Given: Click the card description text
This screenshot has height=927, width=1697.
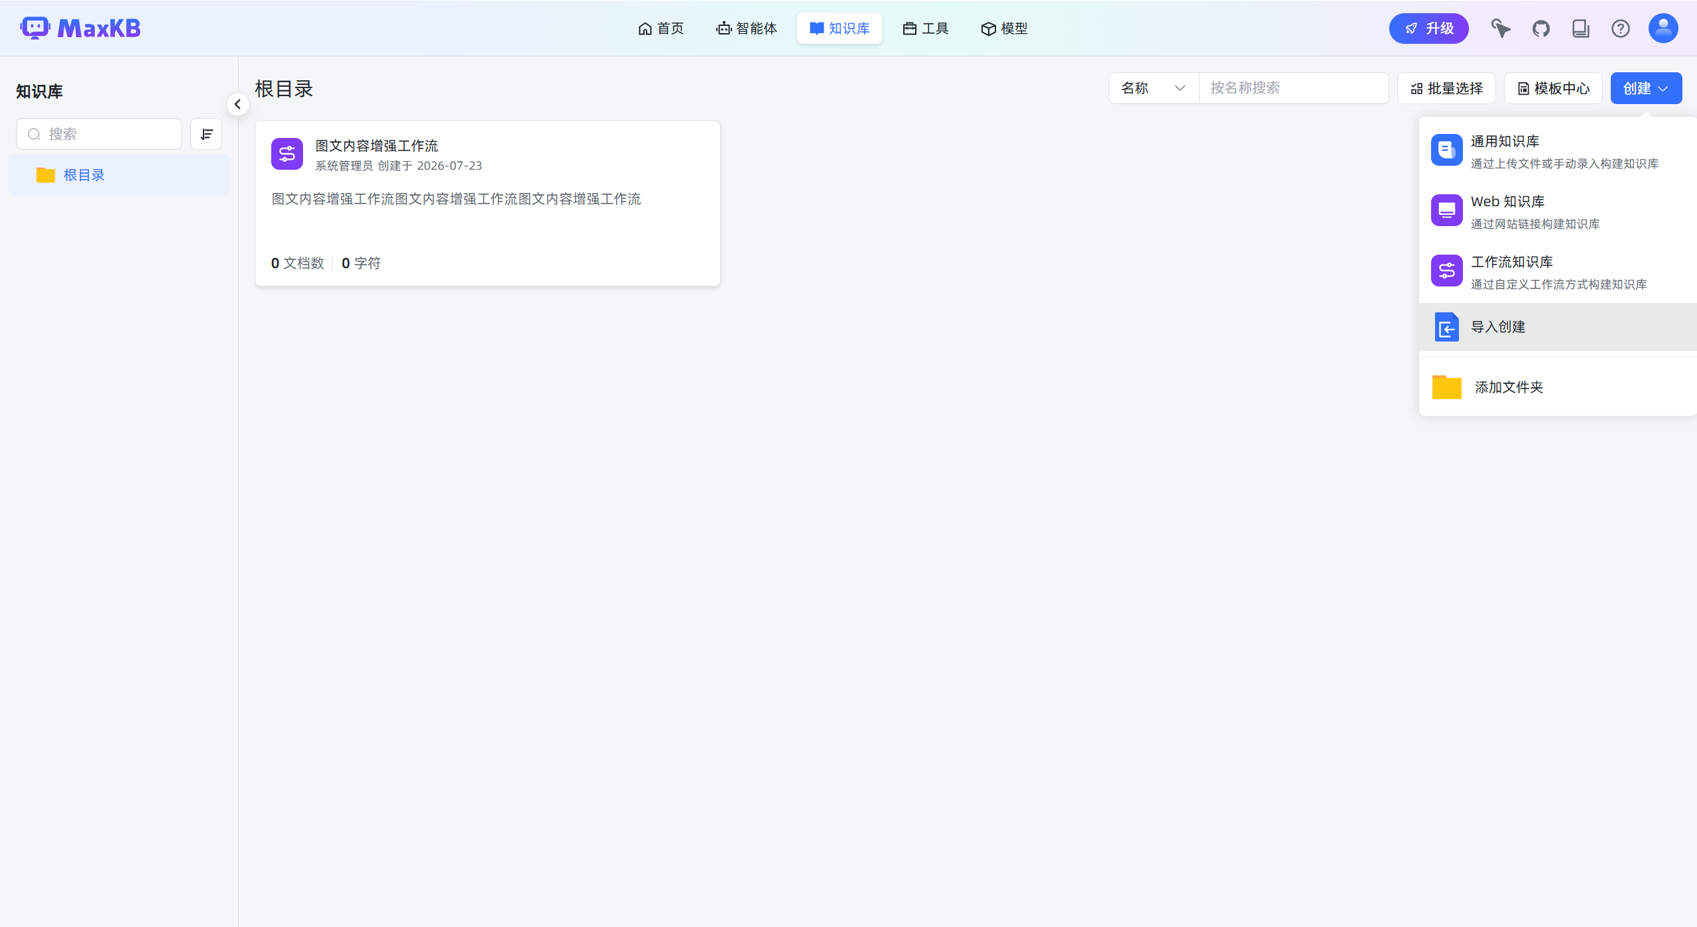Looking at the screenshot, I should pyautogui.click(x=456, y=199).
